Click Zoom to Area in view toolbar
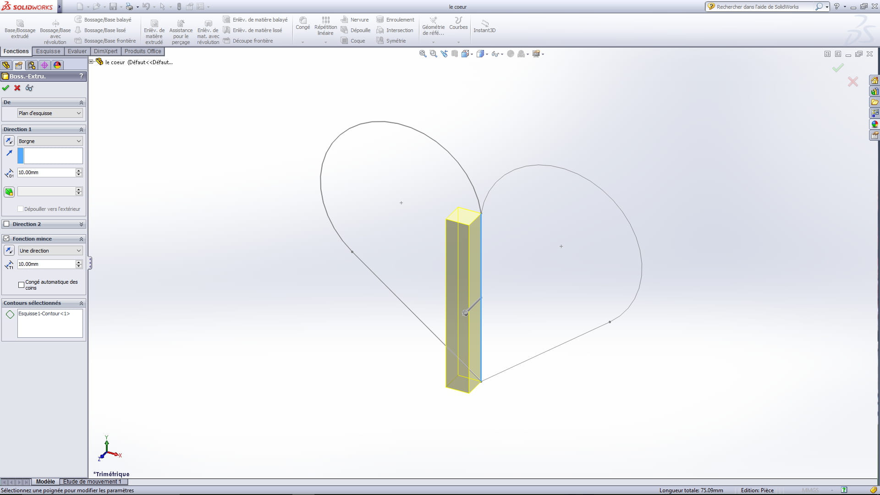 tap(433, 54)
